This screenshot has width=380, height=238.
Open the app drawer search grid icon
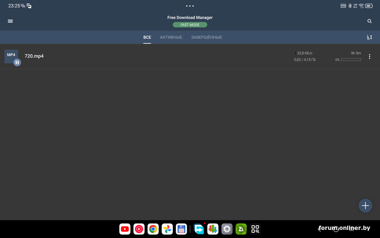click(x=255, y=229)
